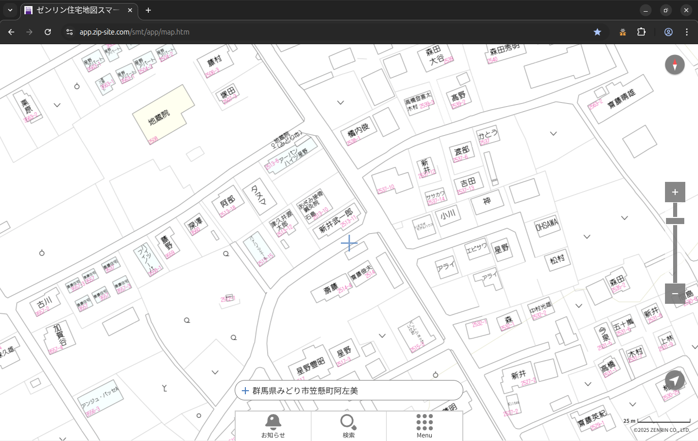The height and width of the screenshot is (441, 698).
Task: Open Chrome's three-dot menu
Action: 687,32
